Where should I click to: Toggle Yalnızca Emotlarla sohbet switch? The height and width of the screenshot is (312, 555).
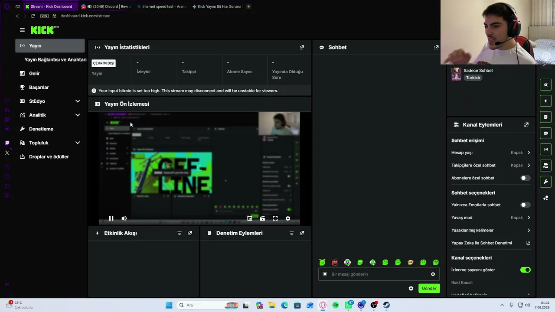click(525, 205)
